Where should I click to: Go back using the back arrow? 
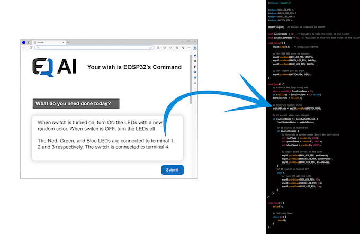(x=24, y=48)
